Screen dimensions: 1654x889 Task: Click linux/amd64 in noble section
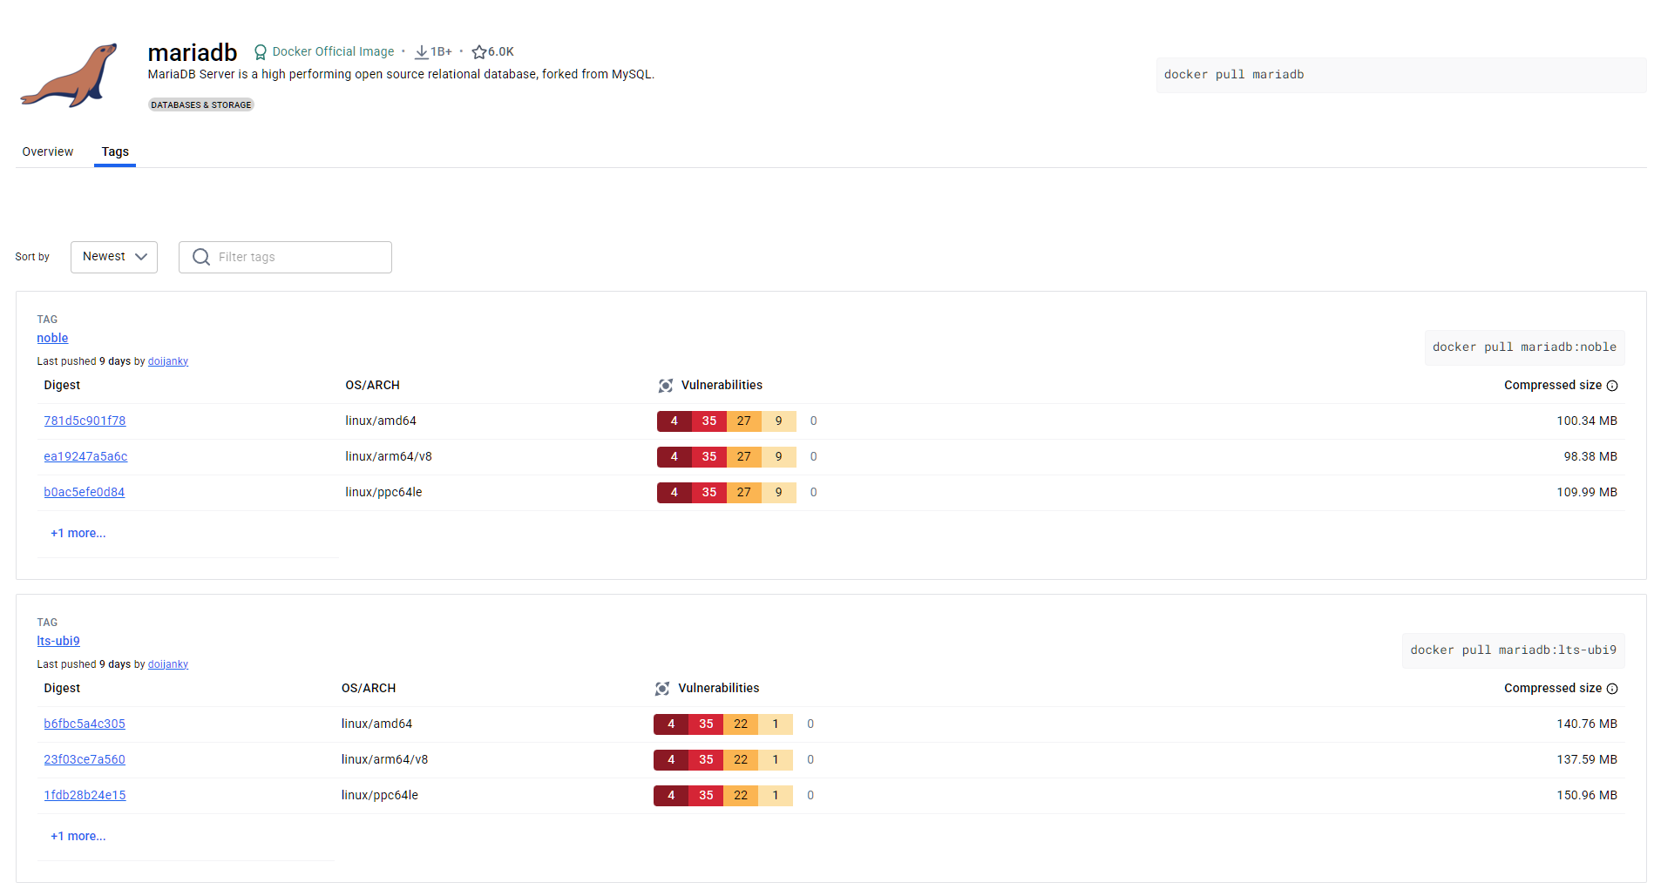point(381,421)
